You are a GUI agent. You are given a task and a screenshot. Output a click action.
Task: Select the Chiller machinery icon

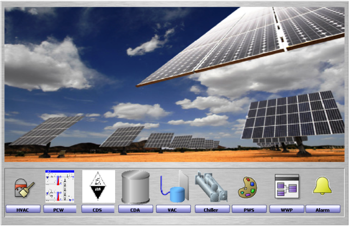(x=212, y=187)
